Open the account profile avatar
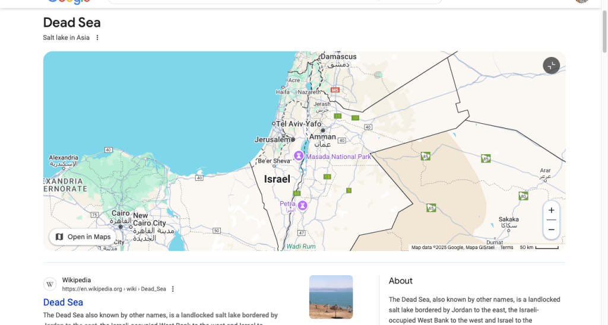This screenshot has width=608, height=325. [582, 1]
